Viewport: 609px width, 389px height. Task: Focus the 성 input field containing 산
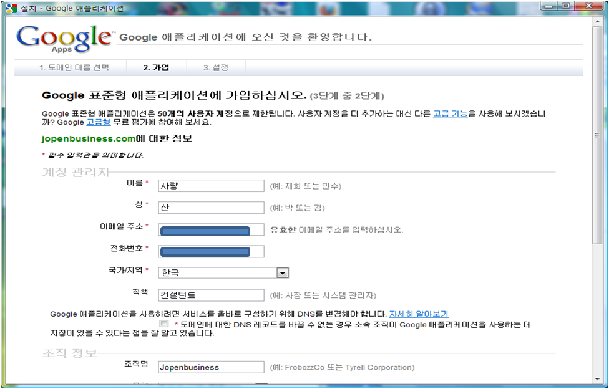[212, 208]
